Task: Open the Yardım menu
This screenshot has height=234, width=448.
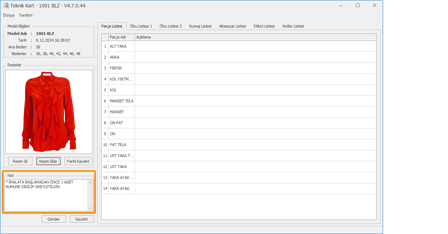Action: coord(26,15)
